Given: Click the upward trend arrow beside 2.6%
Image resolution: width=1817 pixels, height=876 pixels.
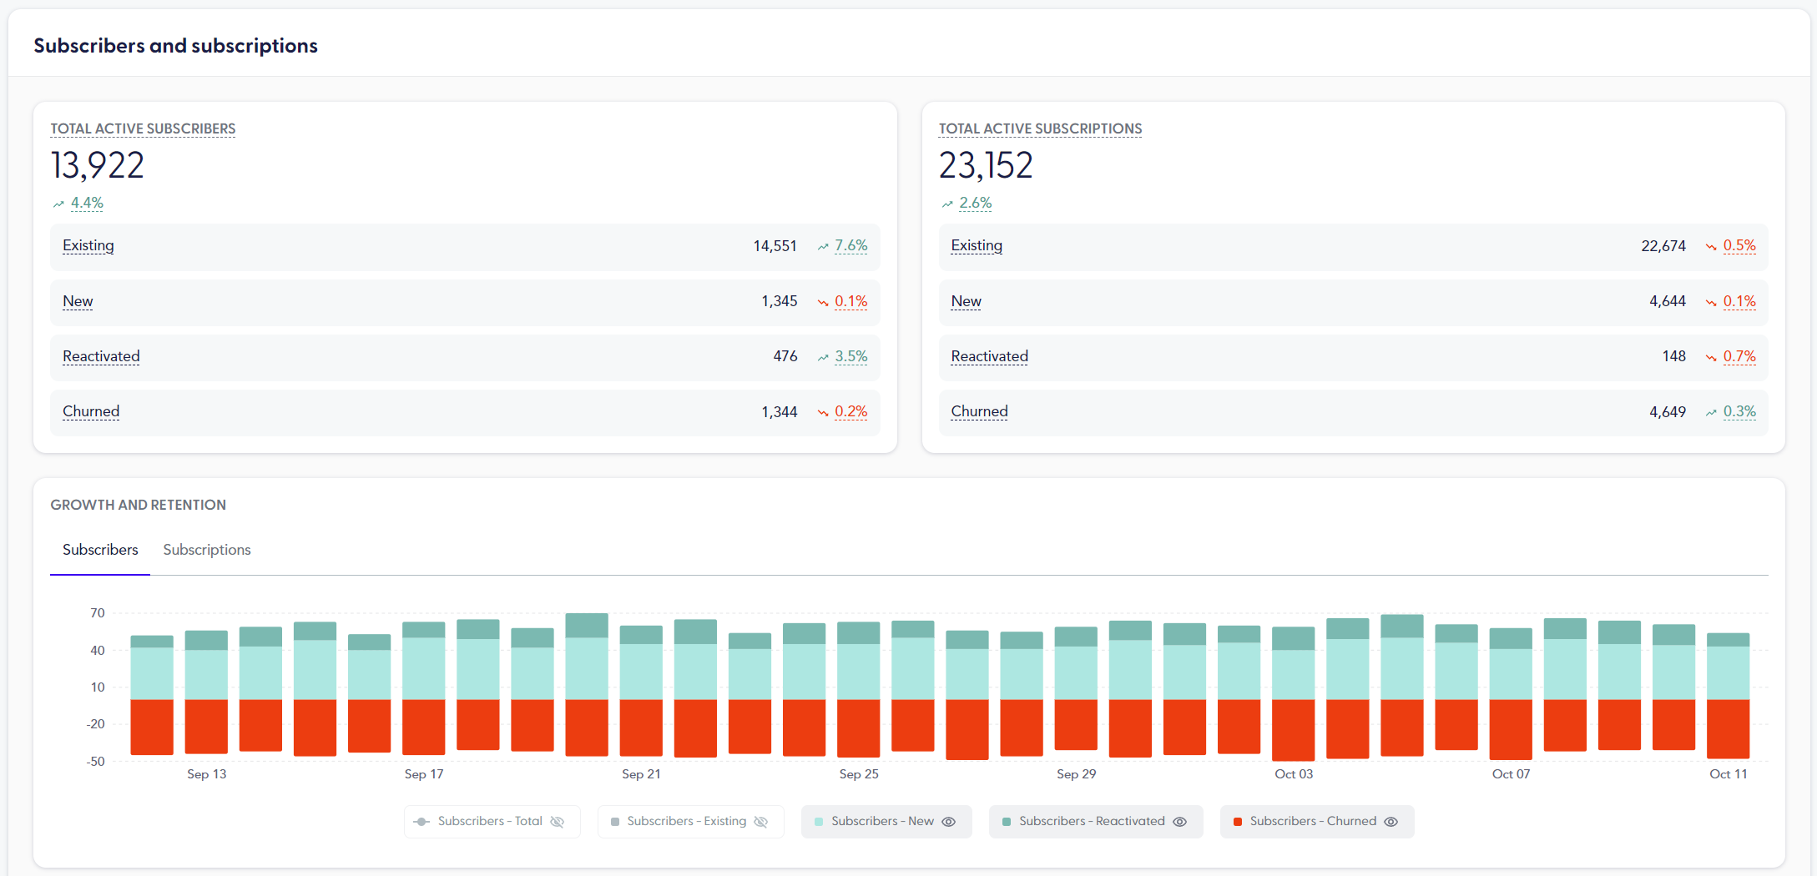Looking at the screenshot, I should click(947, 203).
